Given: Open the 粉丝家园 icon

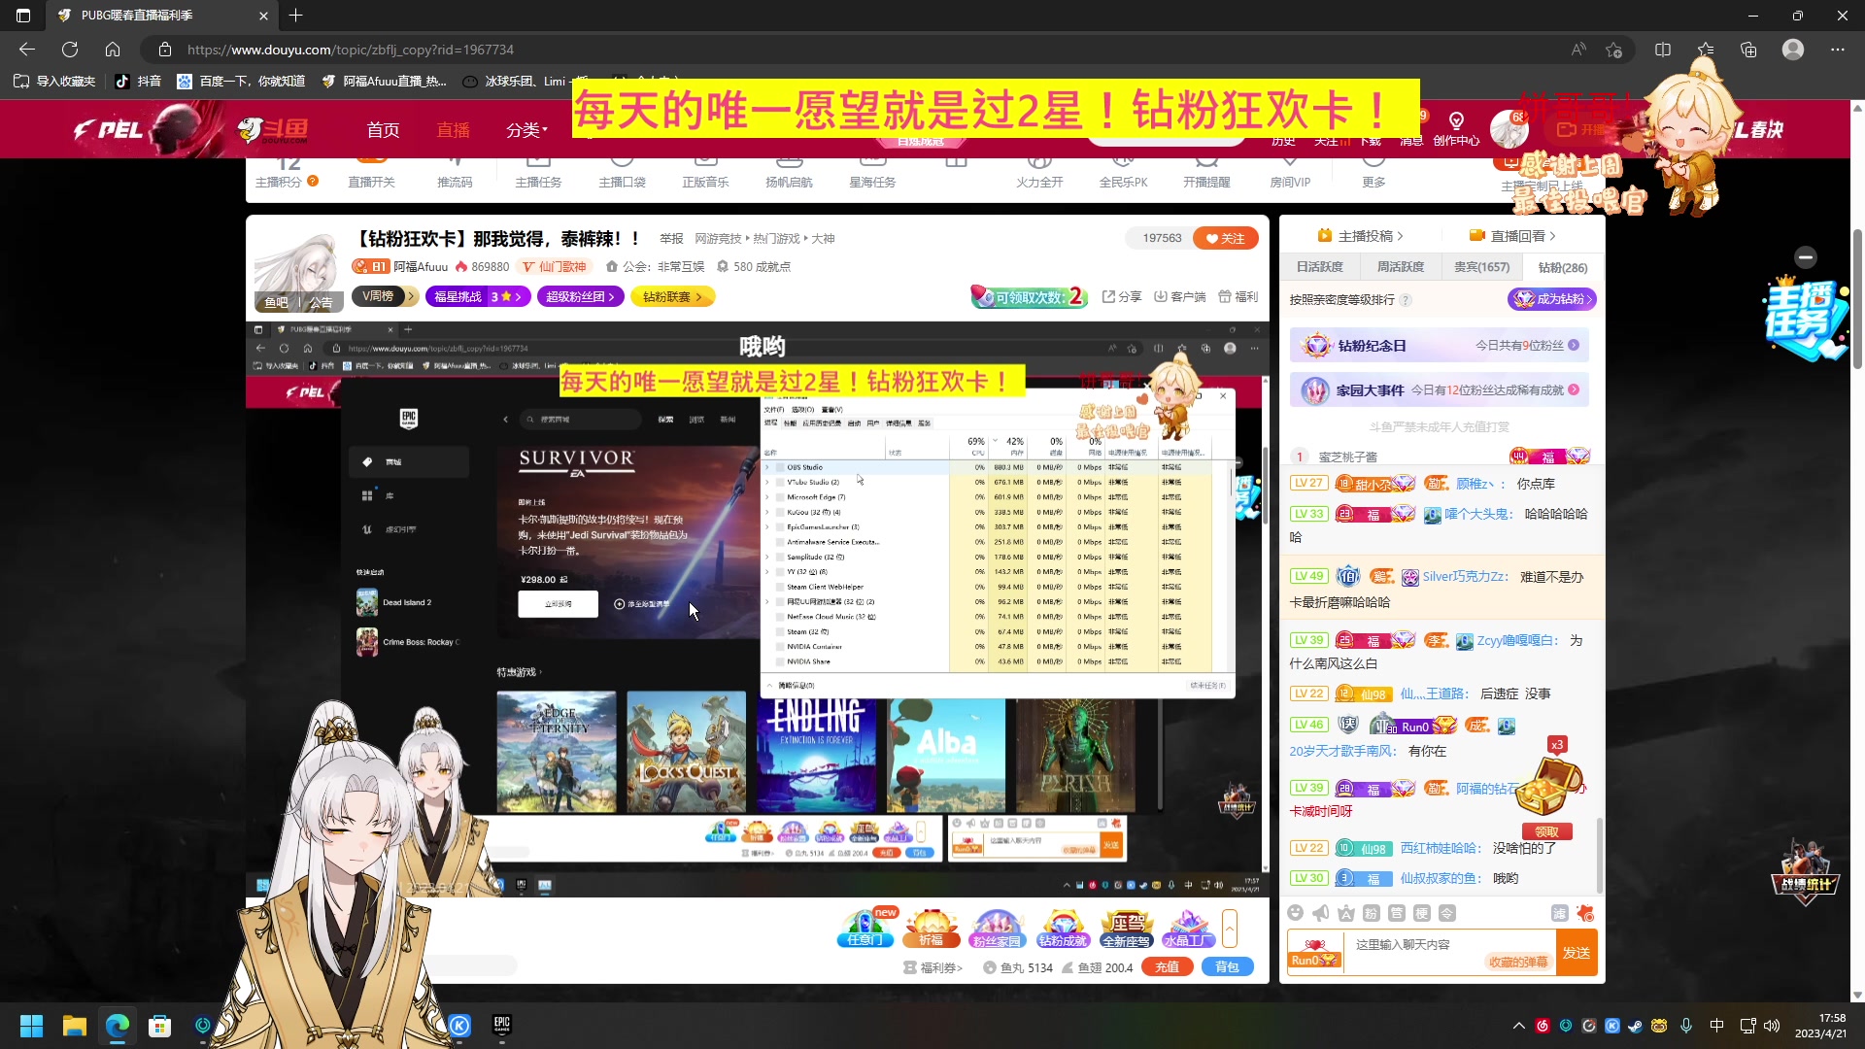Looking at the screenshot, I should pyautogui.click(x=998, y=929).
